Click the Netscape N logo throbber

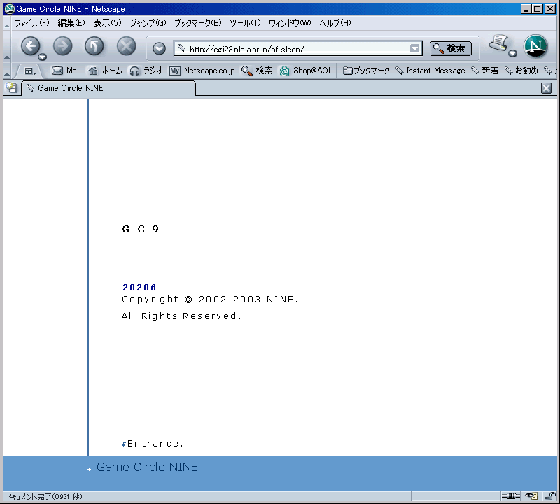(535, 46)
